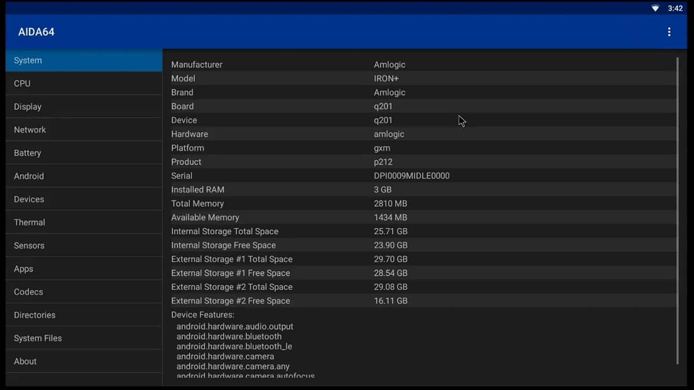This screenshot has width=694, height=390.
Task: Click the right-side vertical scrollbar
Action: tap(677, 211)
